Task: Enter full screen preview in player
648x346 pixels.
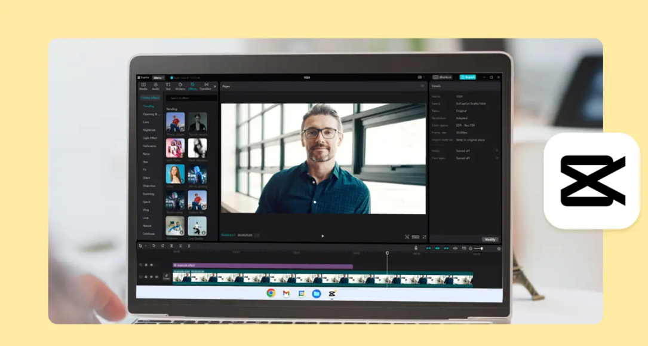Action: 425,237
